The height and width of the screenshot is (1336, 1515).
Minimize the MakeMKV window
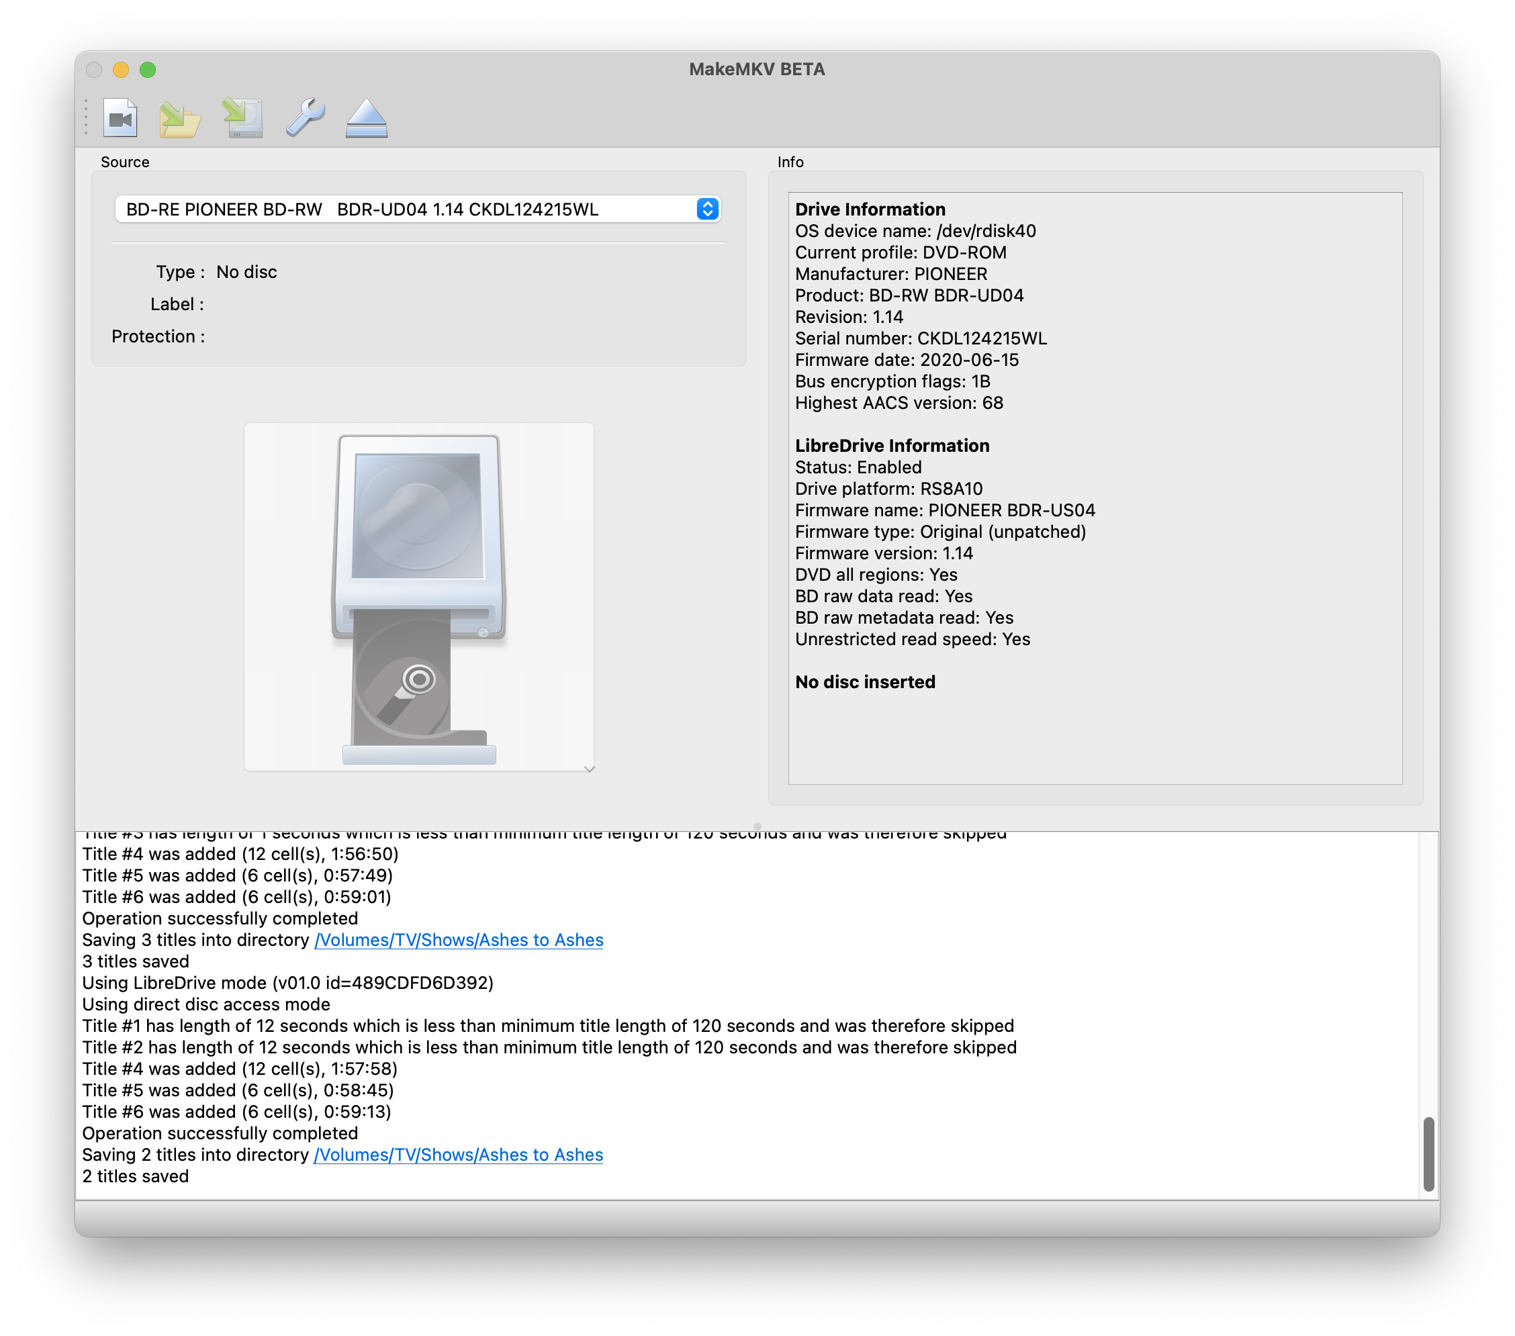point(121,69)
